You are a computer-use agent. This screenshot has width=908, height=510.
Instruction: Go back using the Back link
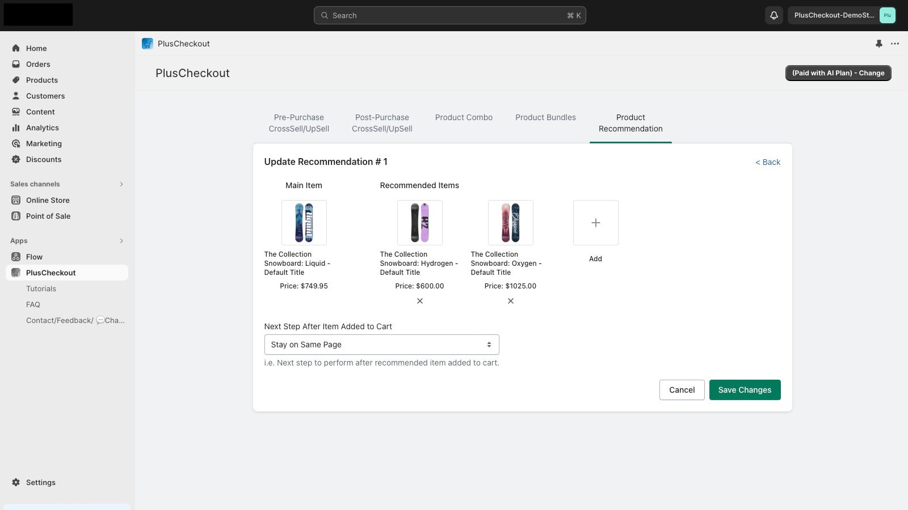768,162
